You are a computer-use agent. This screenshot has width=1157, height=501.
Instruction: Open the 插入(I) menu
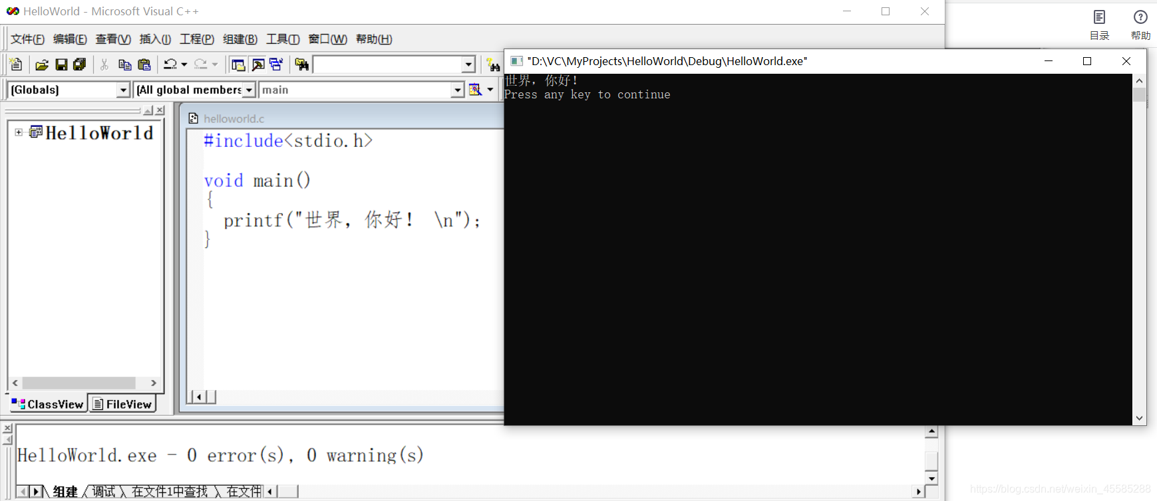pos(155,39)
